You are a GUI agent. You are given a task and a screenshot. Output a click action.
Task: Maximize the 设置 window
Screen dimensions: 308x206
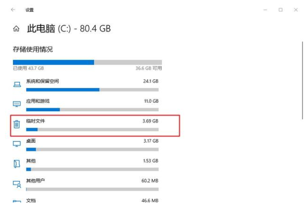point(281,9)
